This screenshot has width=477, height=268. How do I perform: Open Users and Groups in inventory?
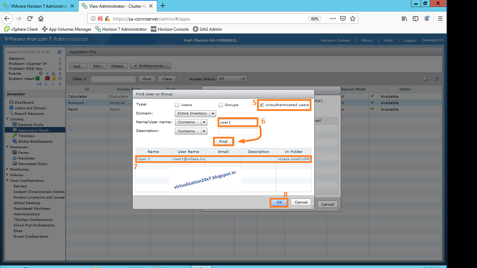[30, 108]
